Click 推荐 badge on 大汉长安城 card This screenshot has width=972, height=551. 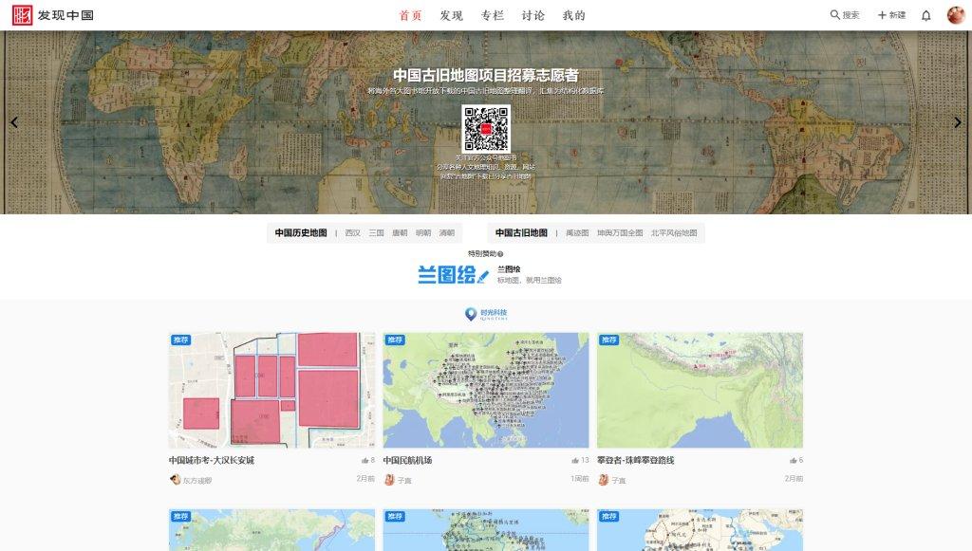180,340
